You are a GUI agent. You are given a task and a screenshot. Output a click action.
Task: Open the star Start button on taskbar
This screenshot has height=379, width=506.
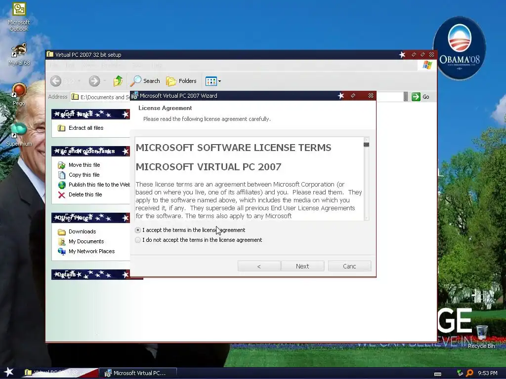point(8,373)
